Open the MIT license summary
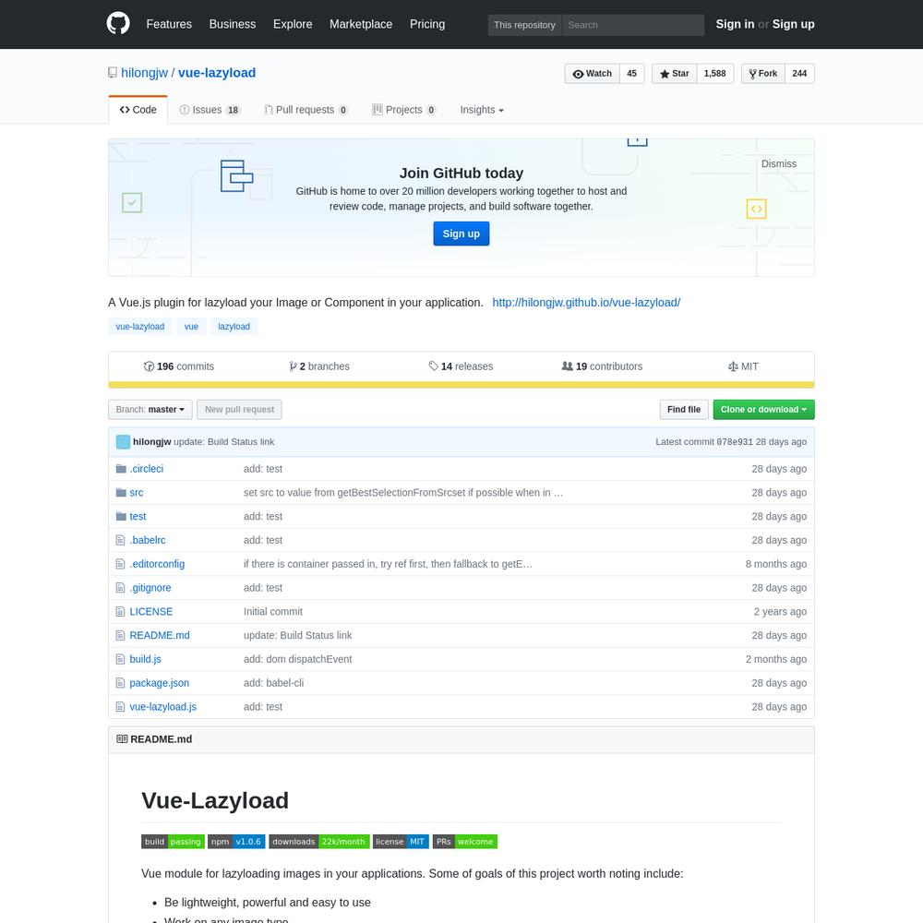923x923 pixels. tap(743, 366)
